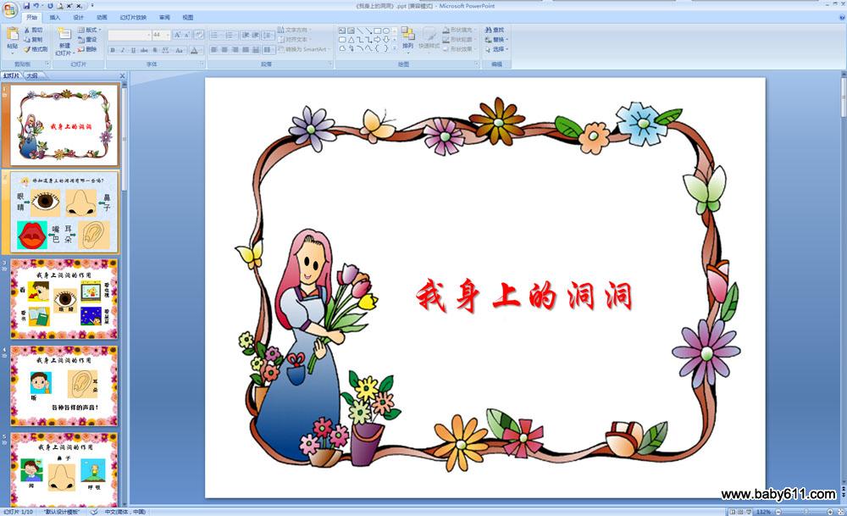
Task: Align text right
Action: pos(235,50)
